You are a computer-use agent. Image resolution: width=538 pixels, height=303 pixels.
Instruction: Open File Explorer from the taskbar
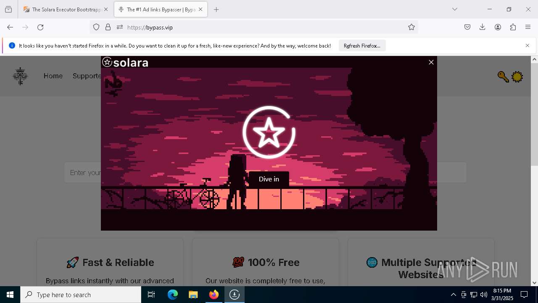pyautogui.click(x=193, y=295)
